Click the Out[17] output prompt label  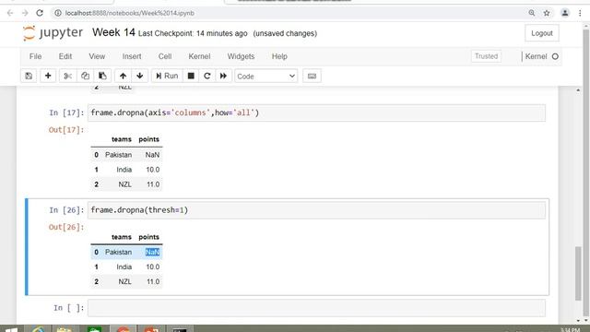point(66,130)
